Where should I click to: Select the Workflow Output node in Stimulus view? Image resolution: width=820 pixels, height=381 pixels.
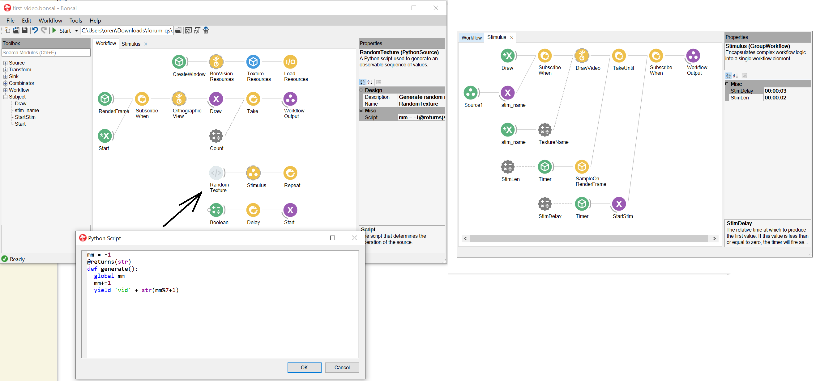(x=693, y=56)
